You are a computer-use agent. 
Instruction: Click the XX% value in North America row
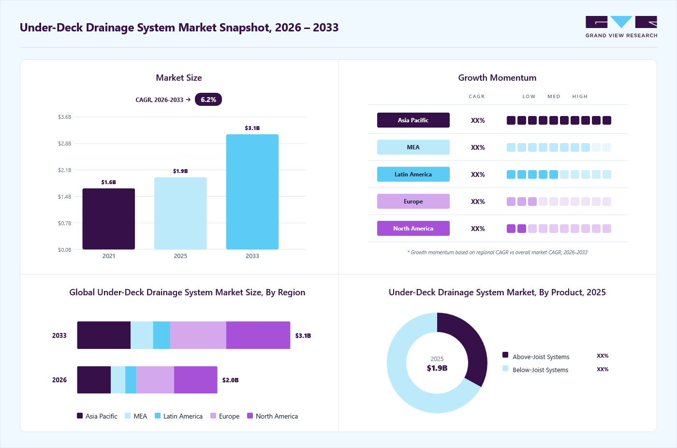pos(478,229)
